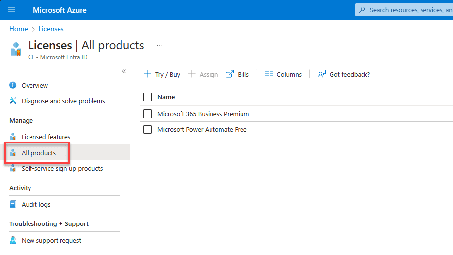
Task: Focus the Search resources search box
Action: pyautogui.click(x=404, y=10)
